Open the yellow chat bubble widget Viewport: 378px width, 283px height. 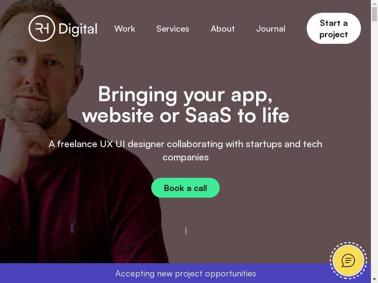click(x=348, y=261)
